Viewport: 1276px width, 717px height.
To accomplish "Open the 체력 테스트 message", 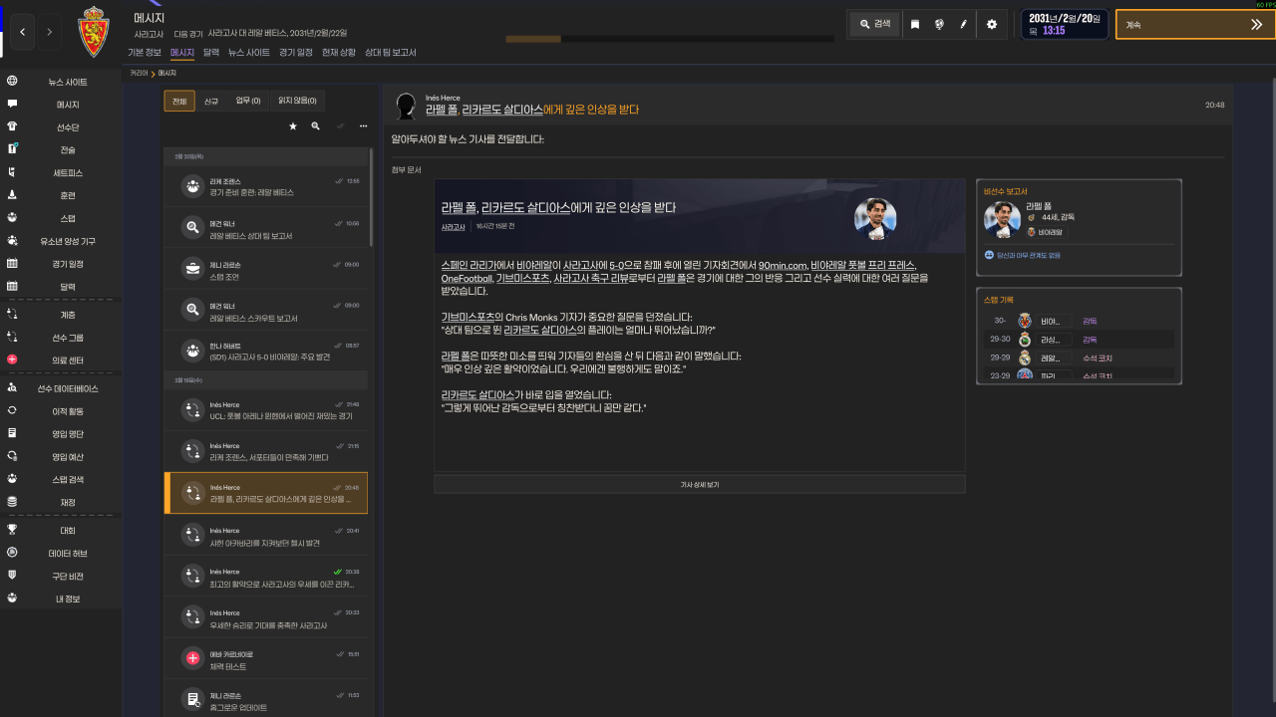I will 267,658.
